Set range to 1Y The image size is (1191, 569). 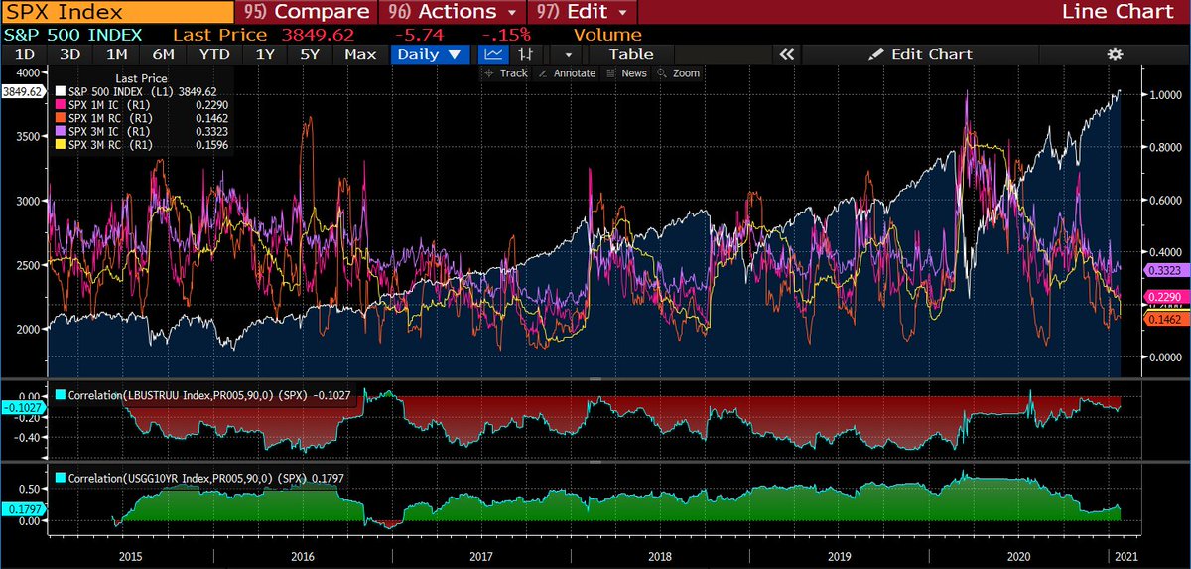[265, 54]
